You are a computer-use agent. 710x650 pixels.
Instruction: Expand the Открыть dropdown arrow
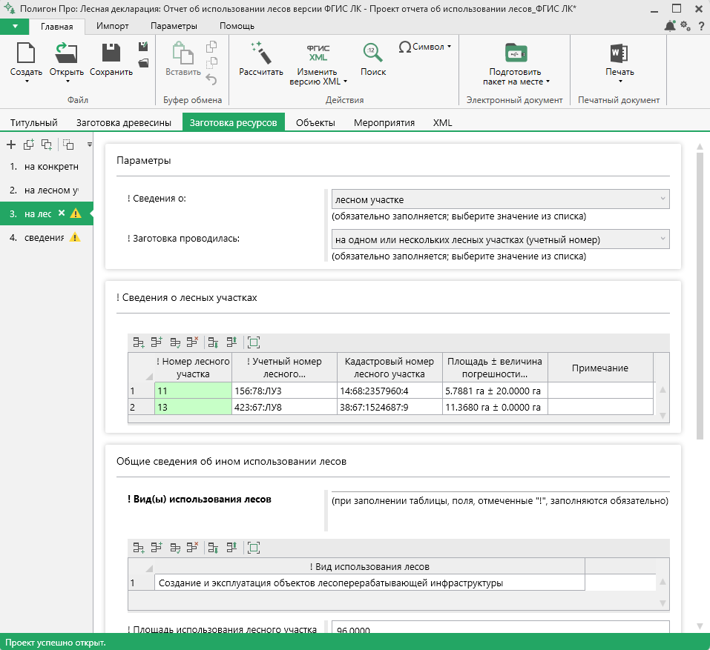click(67, 82)
